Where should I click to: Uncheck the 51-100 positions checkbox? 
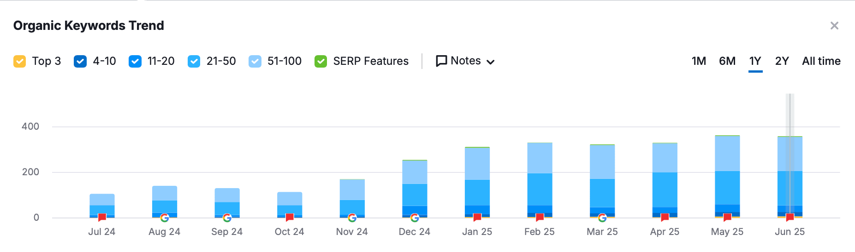pyautogui.click(x=255, y=61)
